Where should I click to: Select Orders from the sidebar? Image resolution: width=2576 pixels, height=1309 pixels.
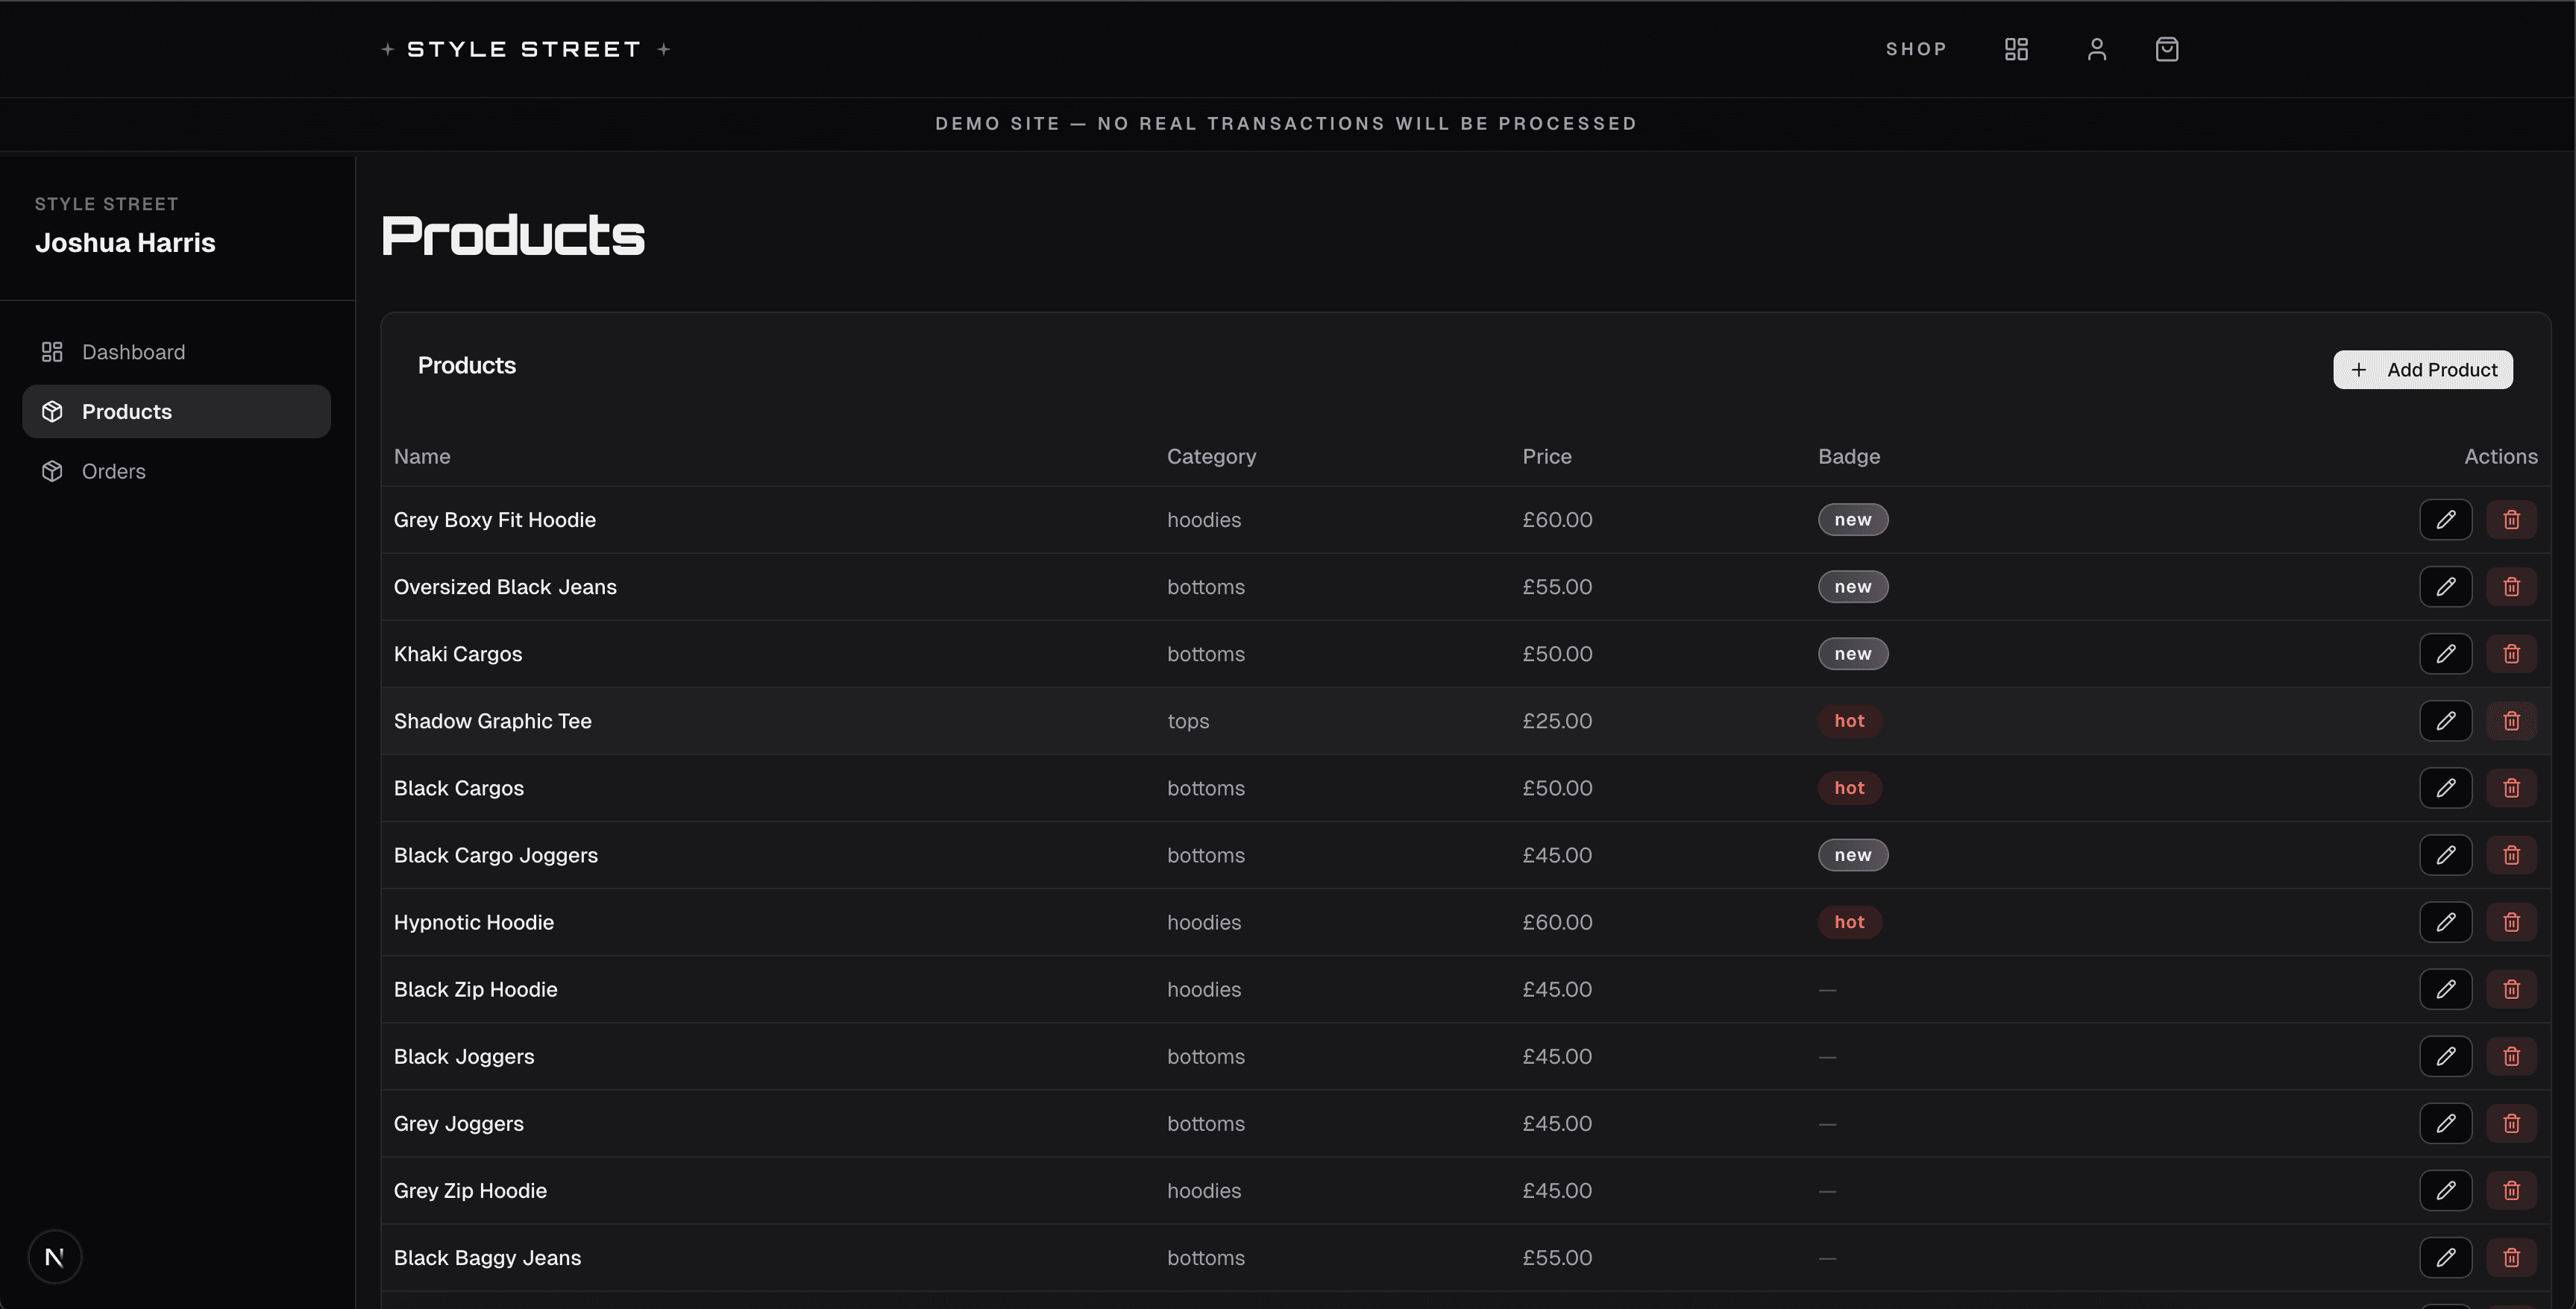point(113,470)
